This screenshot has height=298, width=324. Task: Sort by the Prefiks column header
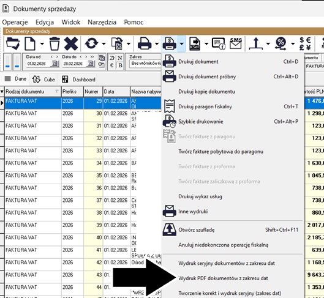tap(72, 91)
